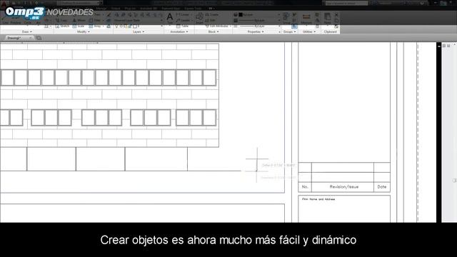Screen dimensions: 457x257
Task: Open the Measure utility tool
Action: (306, 19)
